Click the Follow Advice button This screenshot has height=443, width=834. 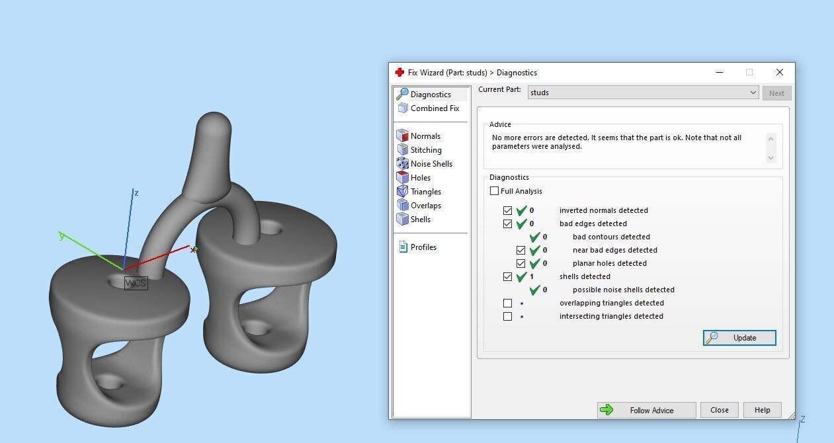coord(646,410)
